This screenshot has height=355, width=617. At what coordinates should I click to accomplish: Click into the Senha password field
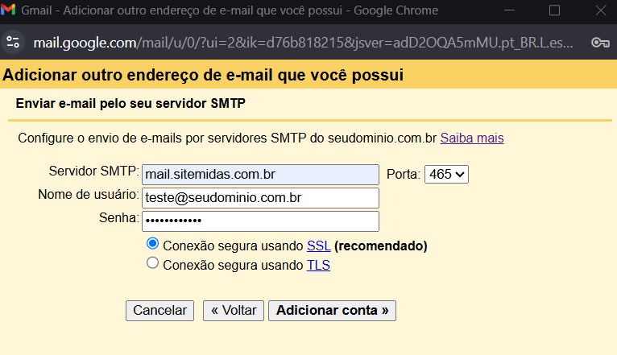(x=259, y=221)
